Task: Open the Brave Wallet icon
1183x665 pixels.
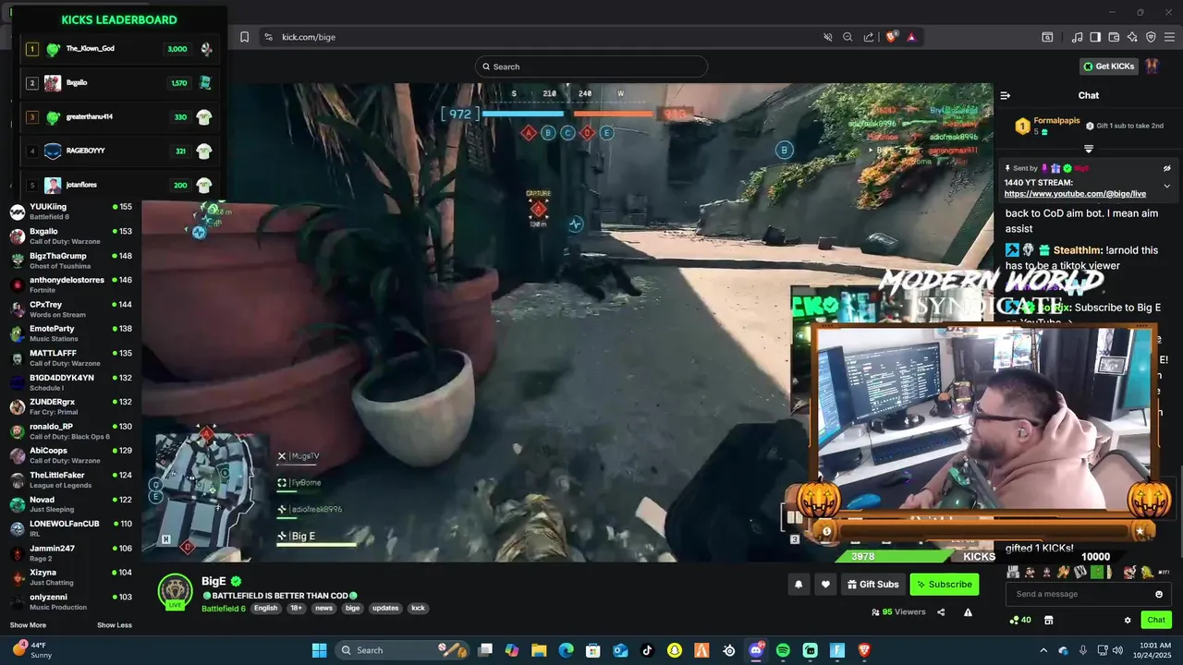Action: click(1114, 37)
